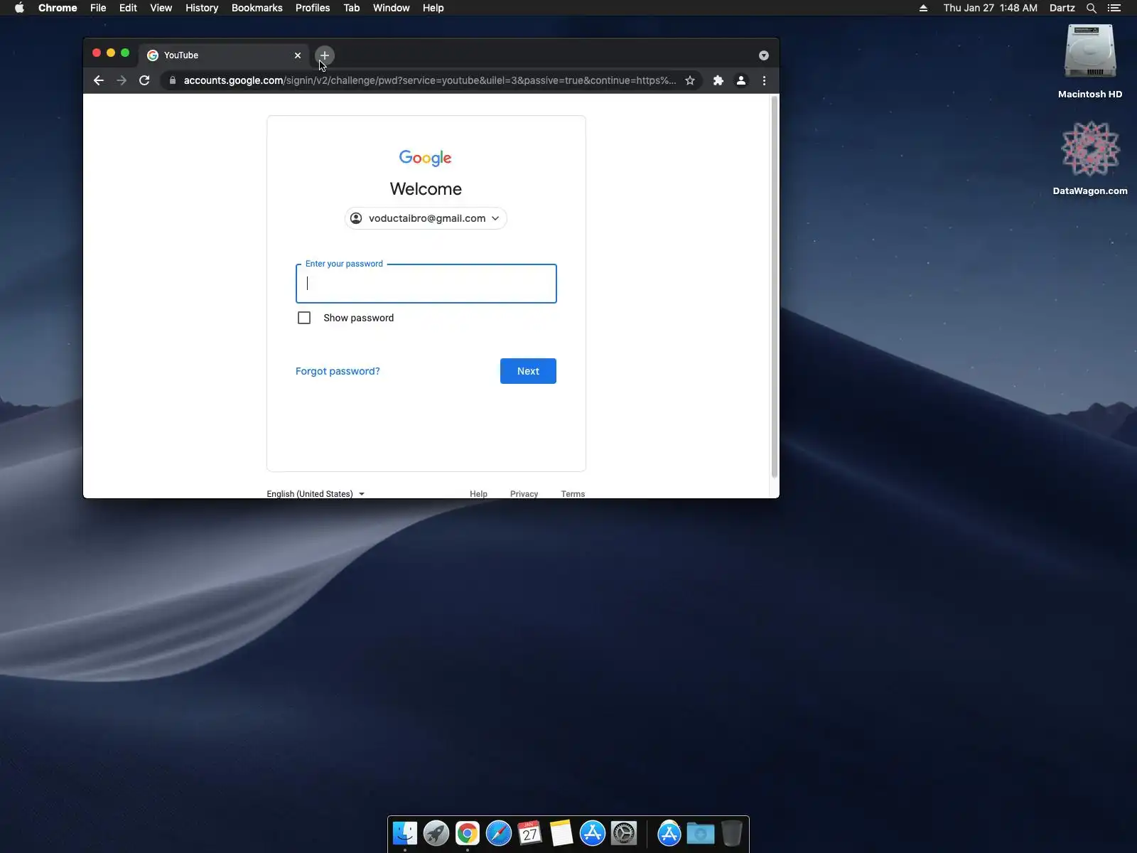Launch Safari from the dock

pyautogui.click(x=499, y=833)
